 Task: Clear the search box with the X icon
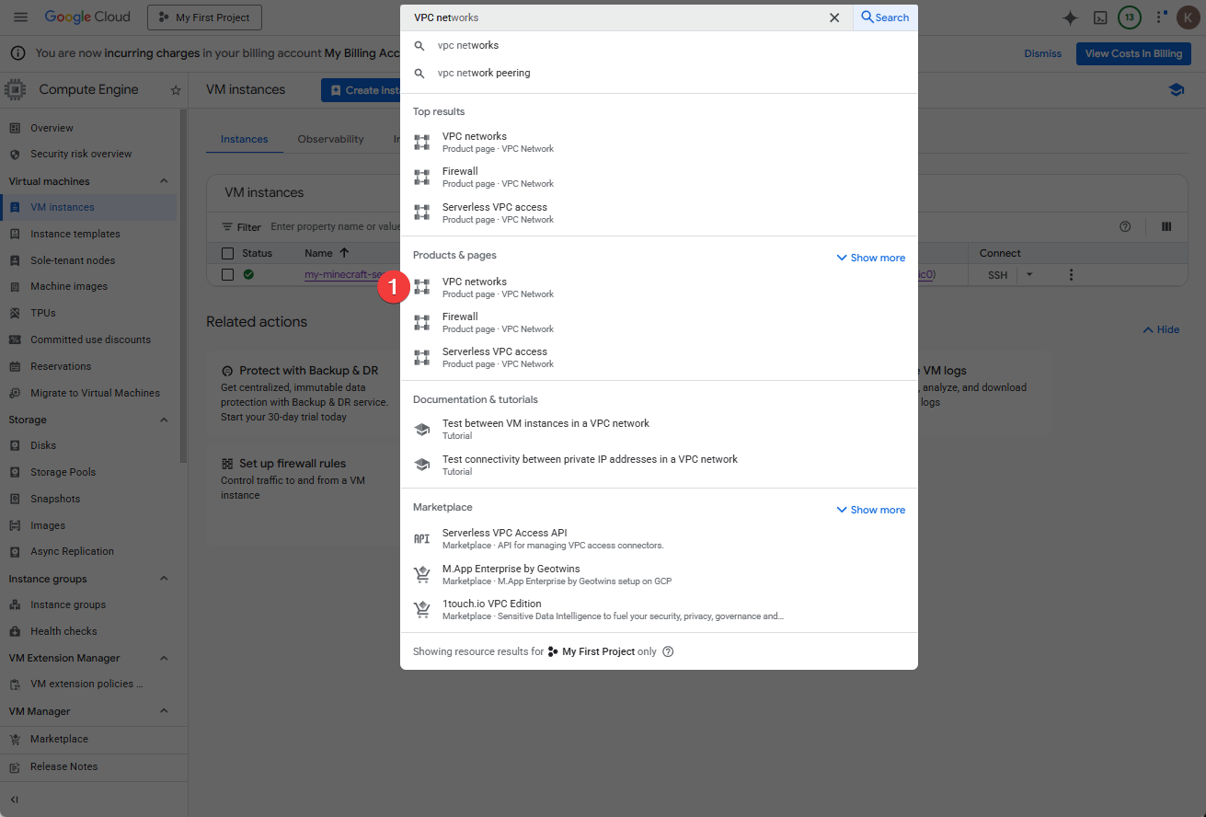click(834, 17)
